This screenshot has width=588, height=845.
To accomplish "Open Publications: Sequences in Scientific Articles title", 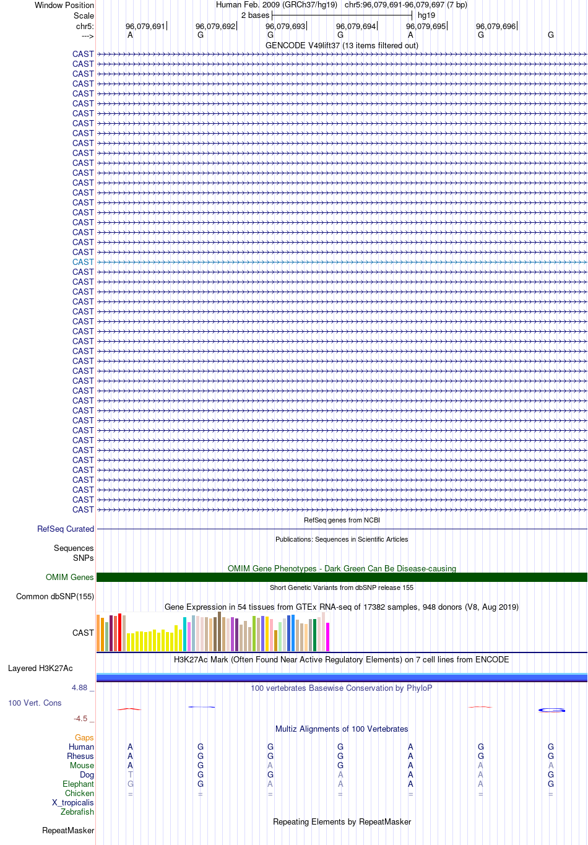I will pyautogui.click(x=342, y=539).
